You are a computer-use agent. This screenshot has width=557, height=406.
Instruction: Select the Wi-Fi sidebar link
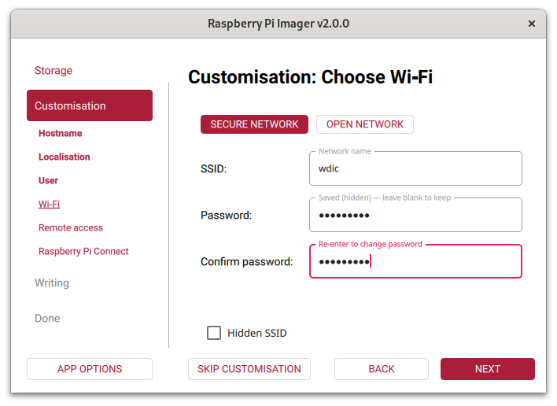[x=50, y=205]
